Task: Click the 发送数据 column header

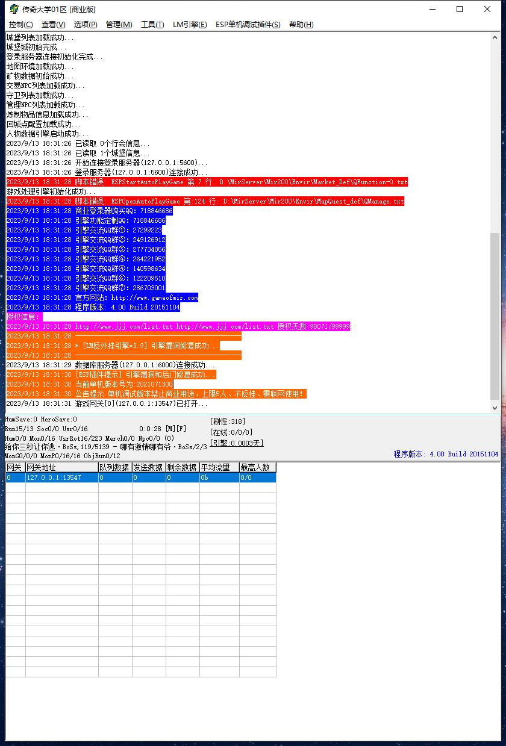Action: pos(149,467)
